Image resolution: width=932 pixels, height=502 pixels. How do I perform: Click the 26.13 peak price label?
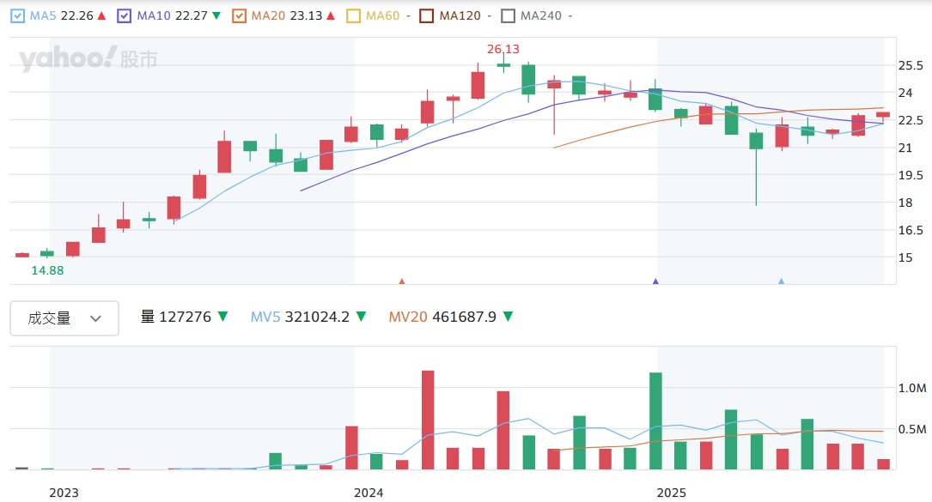pos(503,49)
